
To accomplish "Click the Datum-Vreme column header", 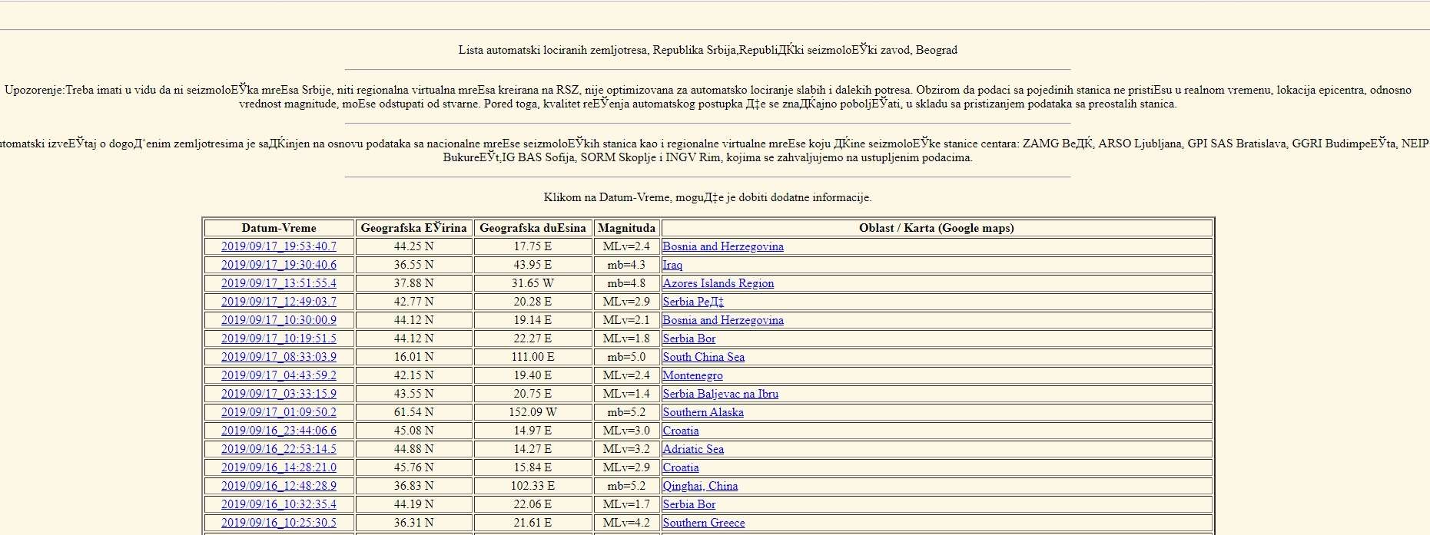I will click(278, 228).
